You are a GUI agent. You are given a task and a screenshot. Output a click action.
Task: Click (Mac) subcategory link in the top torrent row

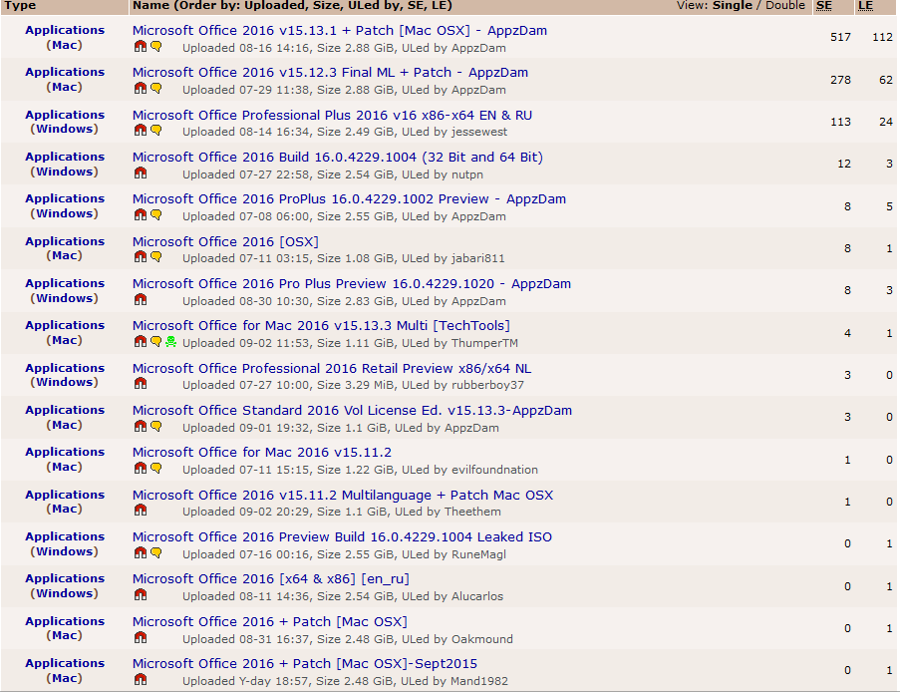click(64, 45)
